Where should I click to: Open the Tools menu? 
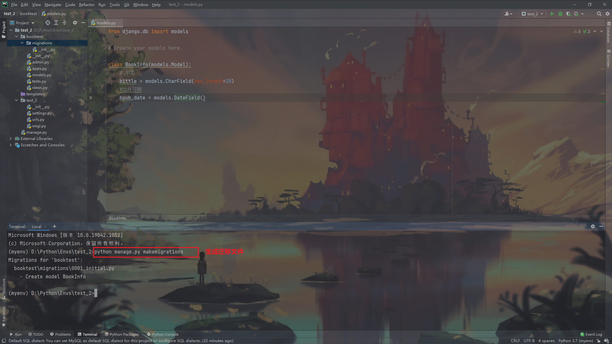tap(114, 4)
